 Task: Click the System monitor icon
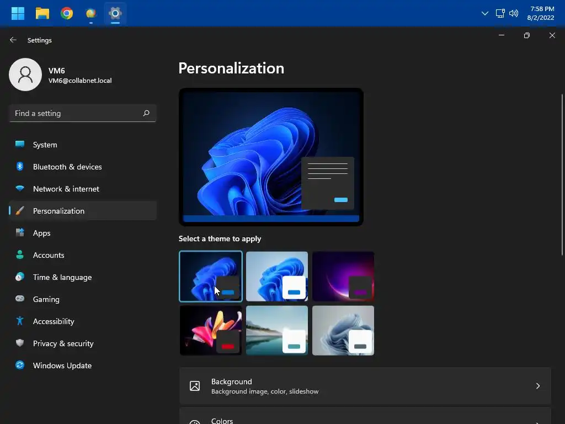[20, 145]
